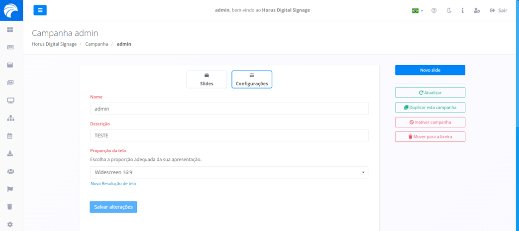Open the monitor/screens icon in sidebar
519x231 pixels.
(10, 101)
